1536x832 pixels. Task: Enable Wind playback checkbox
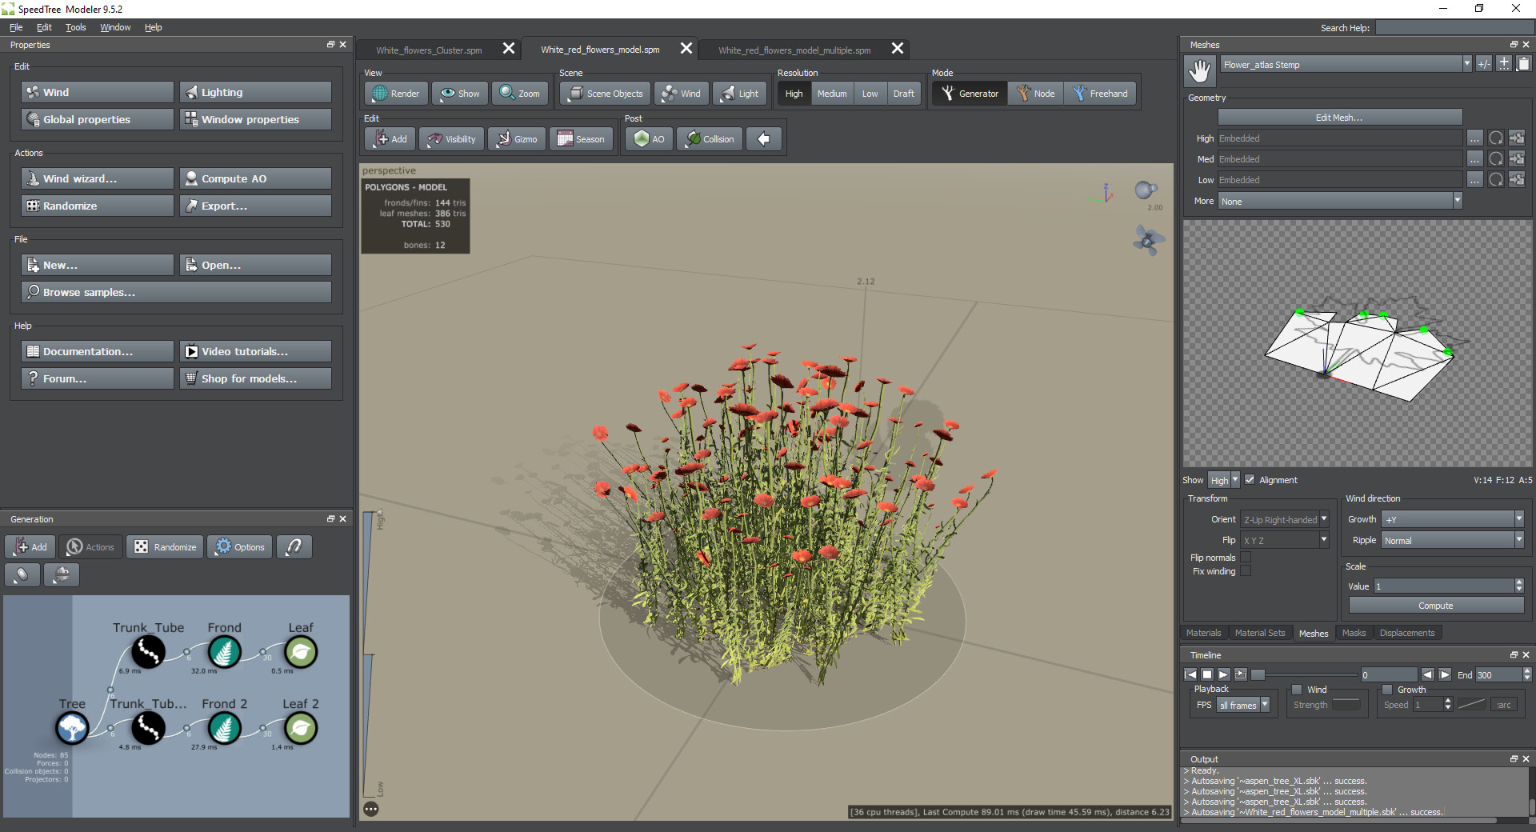pos(1297,690)
